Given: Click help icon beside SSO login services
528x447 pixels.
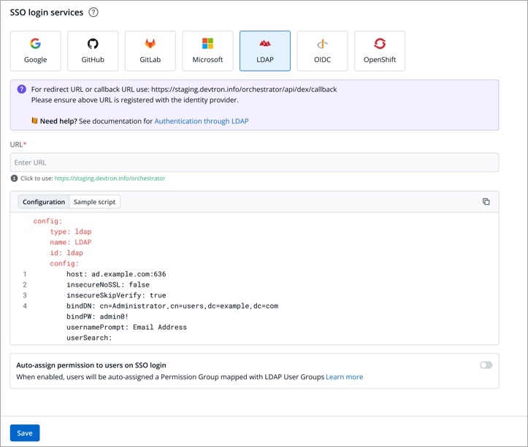Looking at the screenshot, I should click(x=93, y=12).
